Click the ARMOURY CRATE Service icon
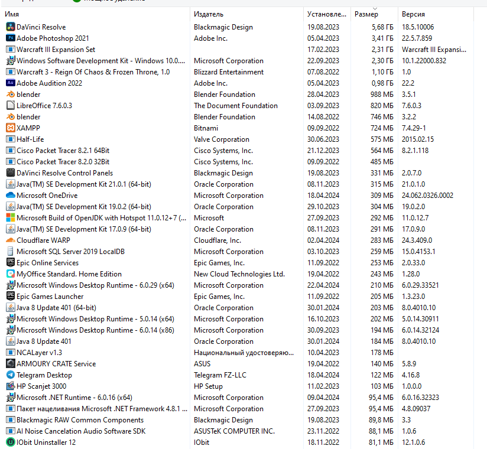The width and height of the screenshot is (487, 449). 11,363
